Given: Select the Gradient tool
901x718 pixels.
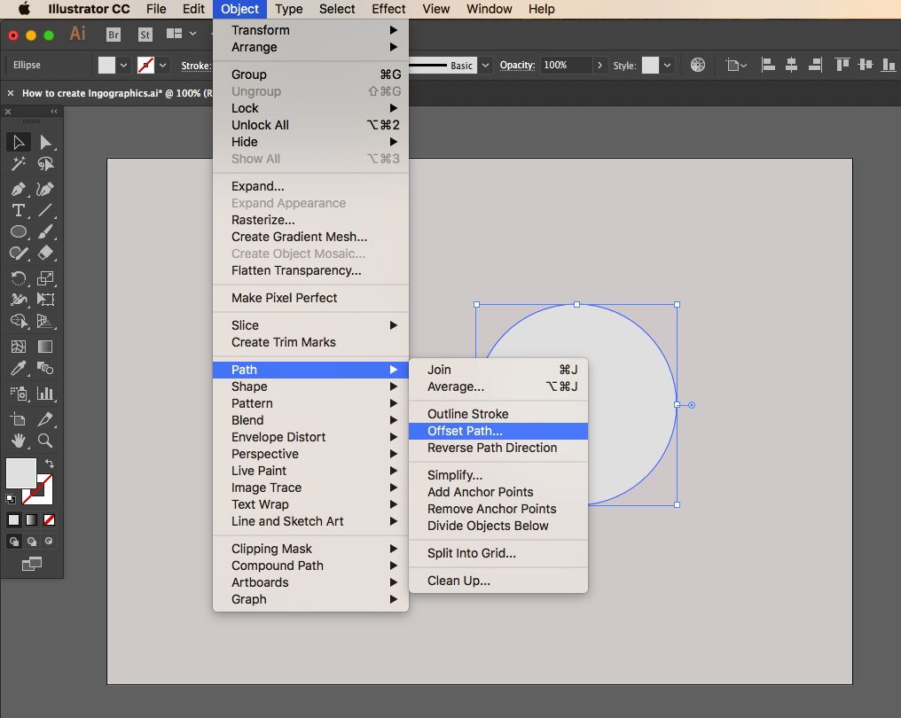Looking at the screenshot, I should pyautogui.click(x=45, y=347).
